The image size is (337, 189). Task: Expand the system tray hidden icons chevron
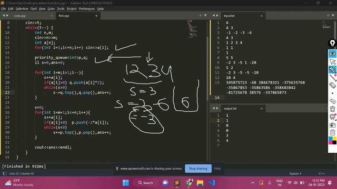coord(253,183)
